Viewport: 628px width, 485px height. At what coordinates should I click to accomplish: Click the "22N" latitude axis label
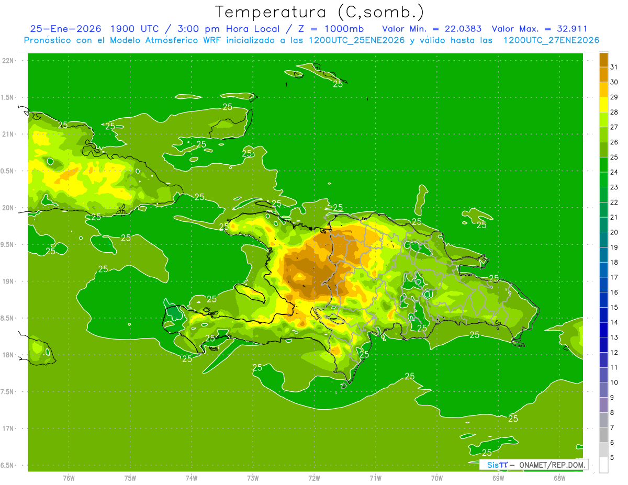coord(8,61)
